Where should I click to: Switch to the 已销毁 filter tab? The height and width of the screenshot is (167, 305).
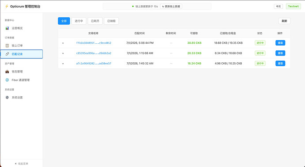pyautogui.click(x=111, y=21)
